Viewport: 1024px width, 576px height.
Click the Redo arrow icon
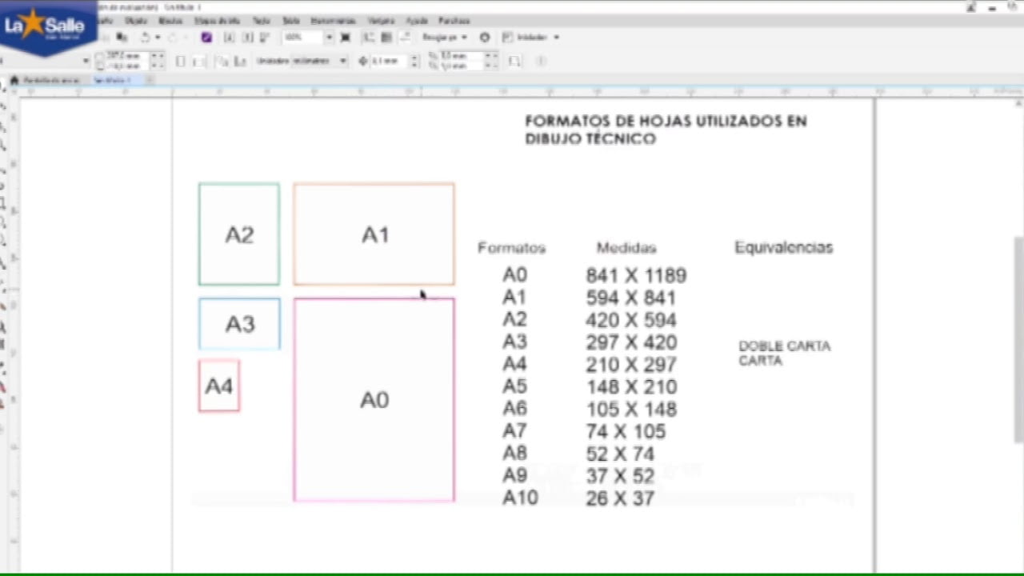pos(173,38)
